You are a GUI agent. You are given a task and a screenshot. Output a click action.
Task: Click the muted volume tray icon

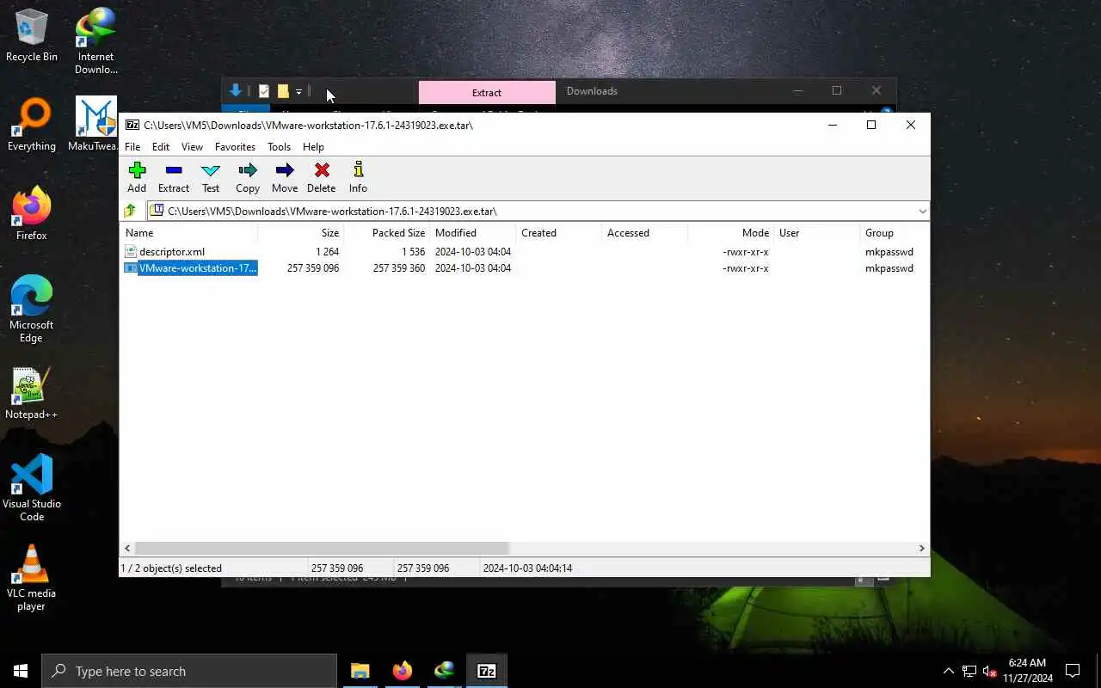click(989, 671)
